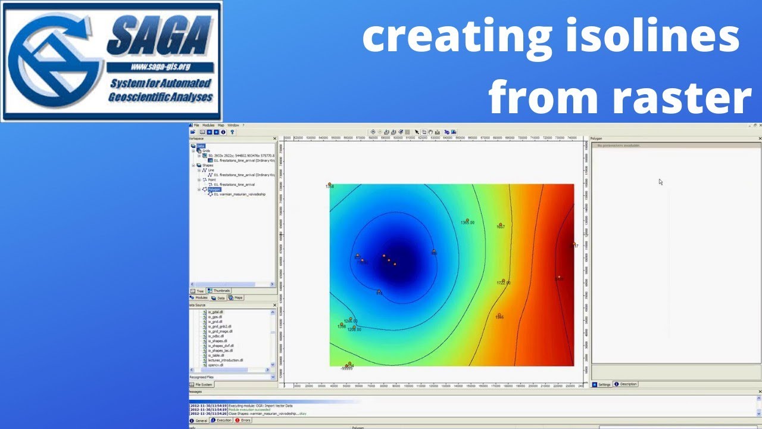The width and height of the screenshot is (762, 429).
Task: Open the Settings tab in properties panel
Action: tap(602, 384)
